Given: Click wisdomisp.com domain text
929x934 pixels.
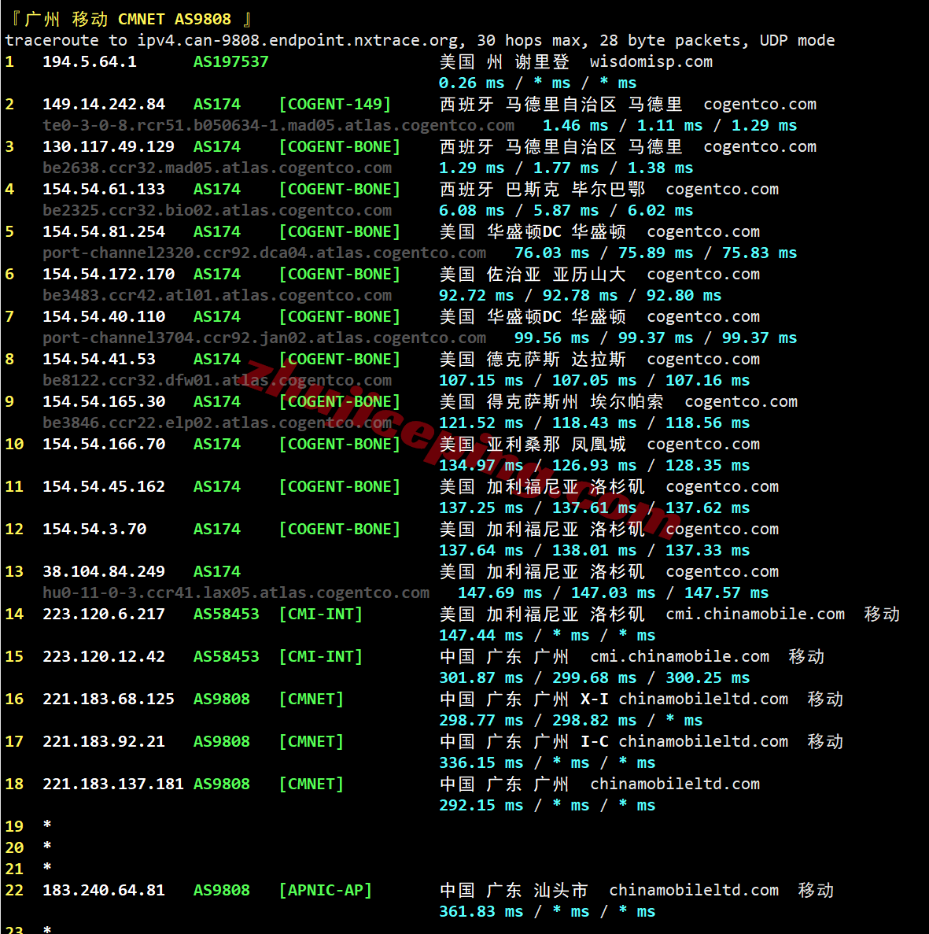Looking at the screenshot, I should [x=651, y=61].
